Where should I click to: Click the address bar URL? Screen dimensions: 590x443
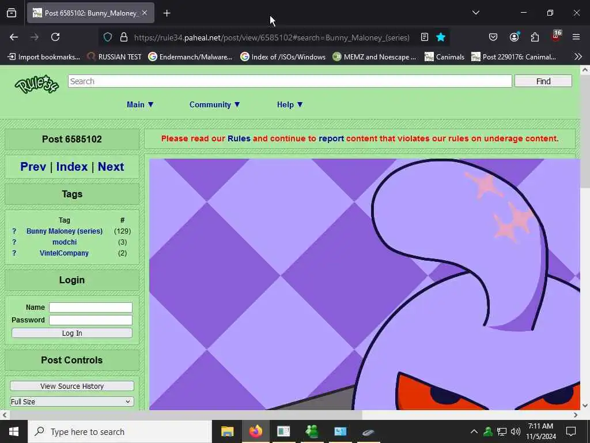pyautogui.click(x=272, y=37)
